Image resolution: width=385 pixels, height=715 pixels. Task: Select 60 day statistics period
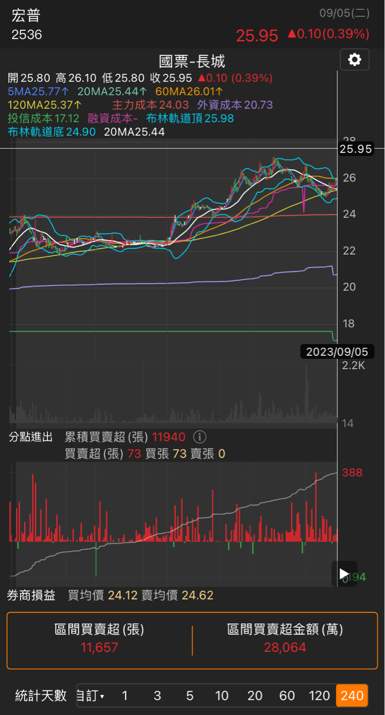(x=287, y=696)
